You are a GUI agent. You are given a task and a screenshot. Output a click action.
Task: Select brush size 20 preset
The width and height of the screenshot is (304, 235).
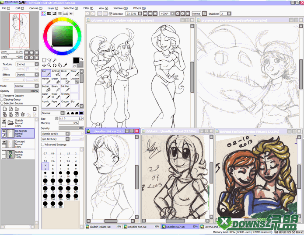coord(76,174)
